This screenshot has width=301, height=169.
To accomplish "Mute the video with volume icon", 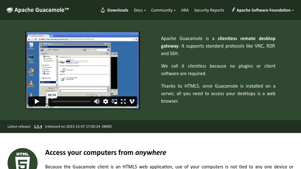I will coord(97,101).
